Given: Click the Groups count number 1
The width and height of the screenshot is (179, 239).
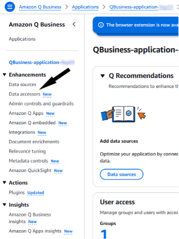Looking at the screenshot, I should pyautogui.click(x=104, y=234).
